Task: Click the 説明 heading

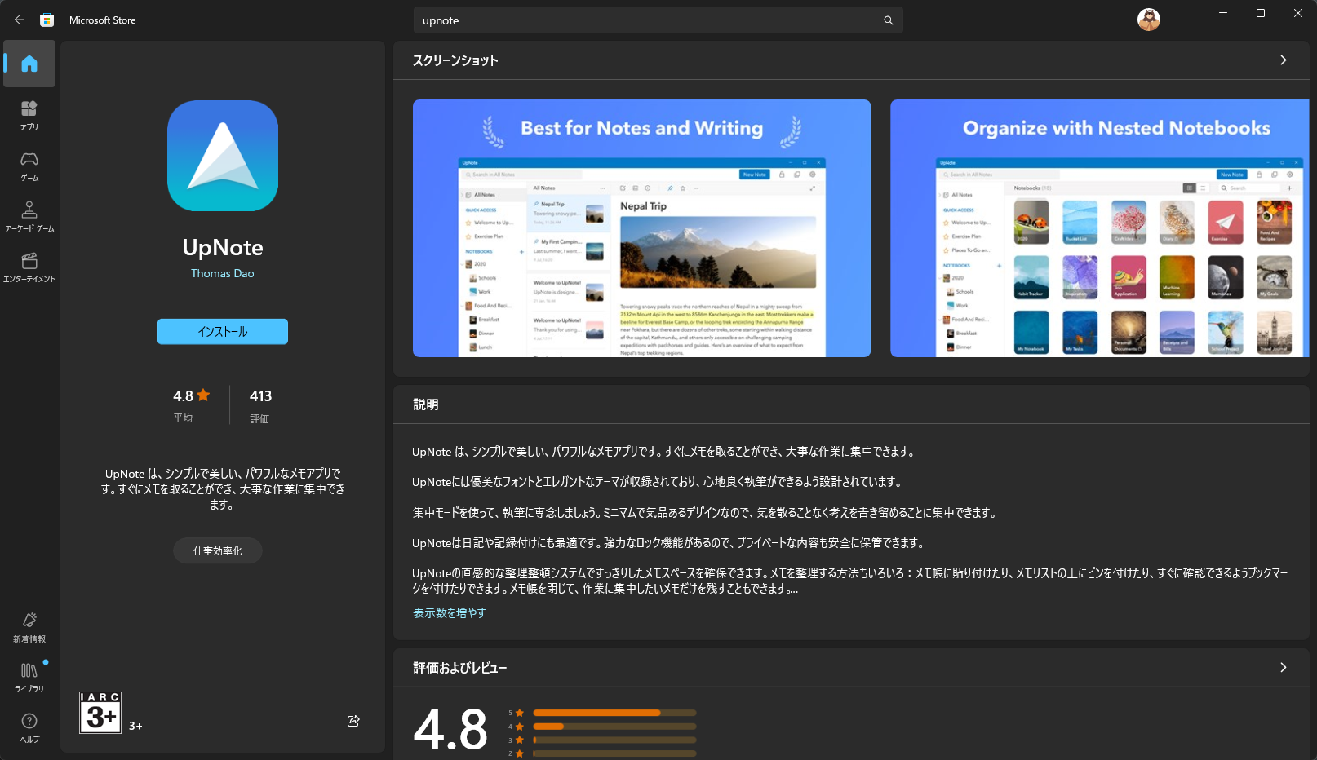Action: coord(426,404)
